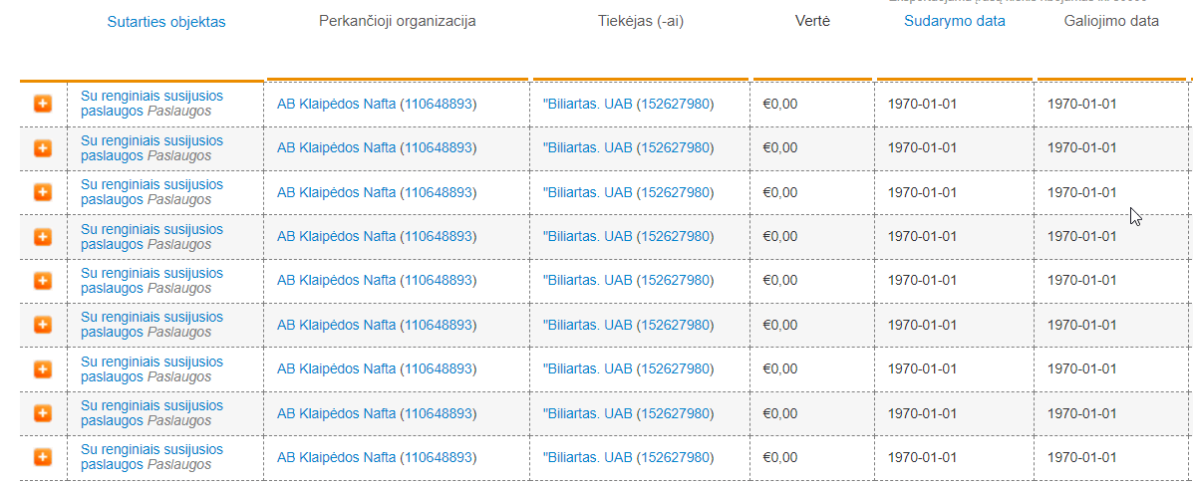Click Perkančioji organizacija column header
The width and height of the screenshot is (1193, 486).
click(x=397, y=21)
